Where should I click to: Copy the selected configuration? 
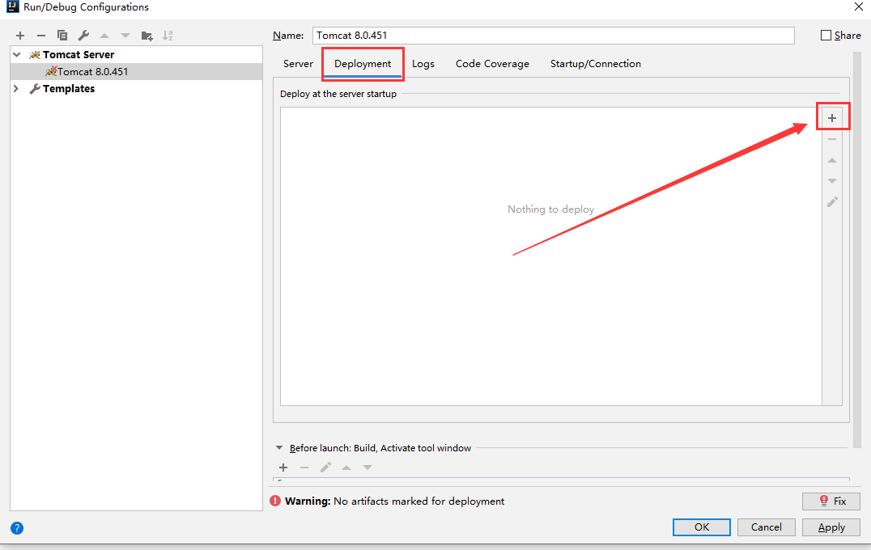pos(62,36)
